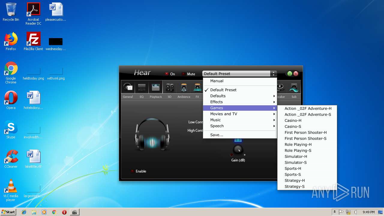Open the Ambience tab icon
This screenshot has width=384, height=216.
tap(184, 88)
